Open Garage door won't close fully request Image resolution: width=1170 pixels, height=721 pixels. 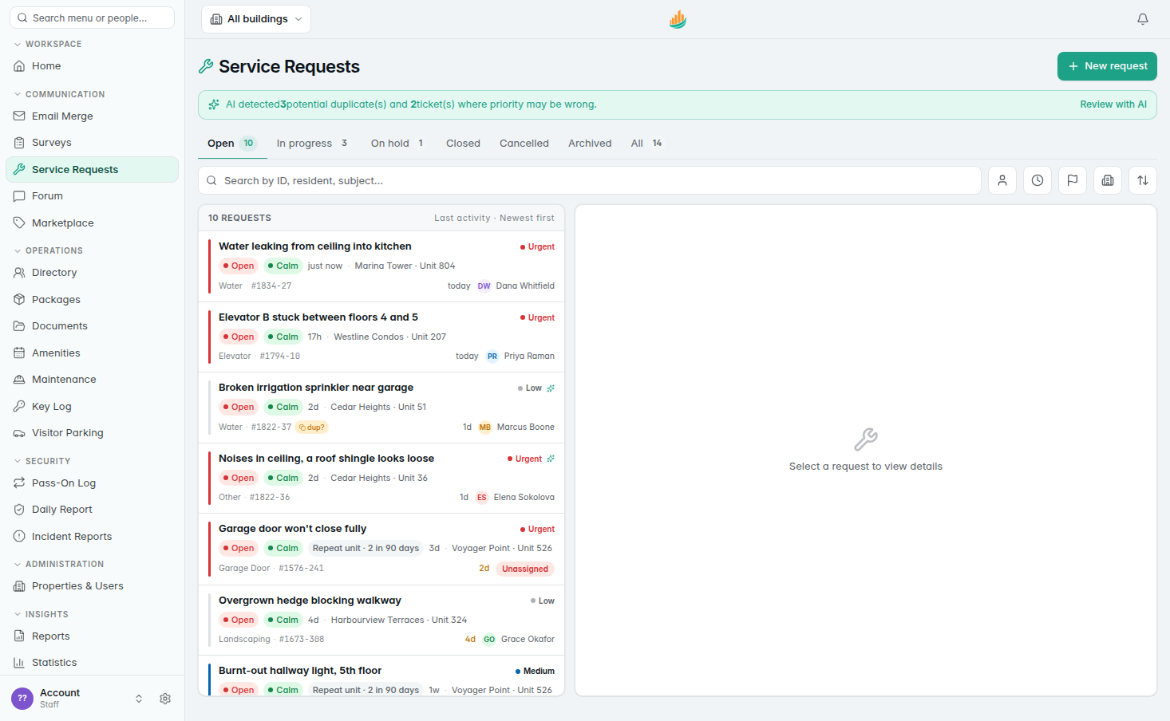pyautogui.click(x=381, y=549)
